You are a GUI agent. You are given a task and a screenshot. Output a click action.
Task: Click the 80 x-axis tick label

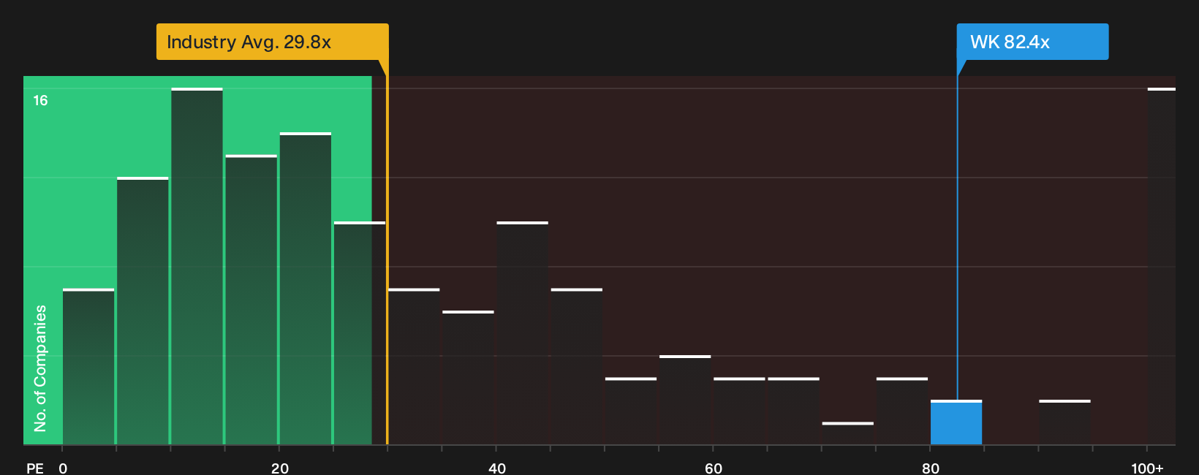(931, 468)
